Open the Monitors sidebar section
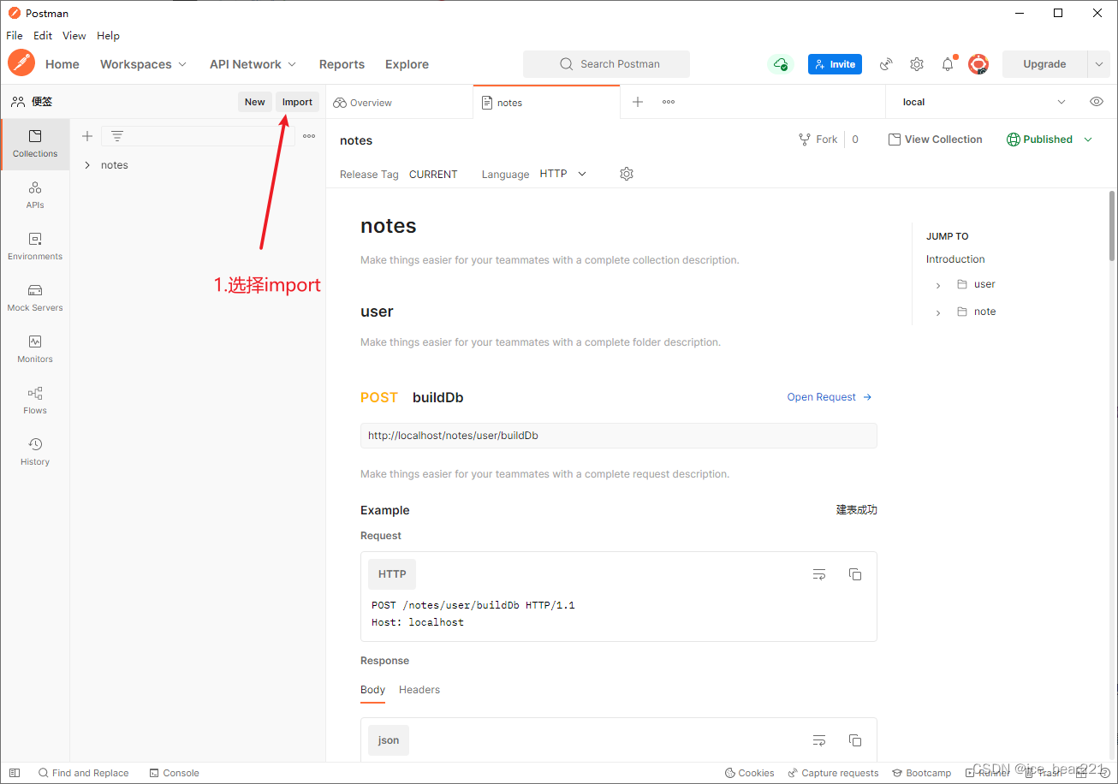The image size is (1118, 784). coord(35,349)
